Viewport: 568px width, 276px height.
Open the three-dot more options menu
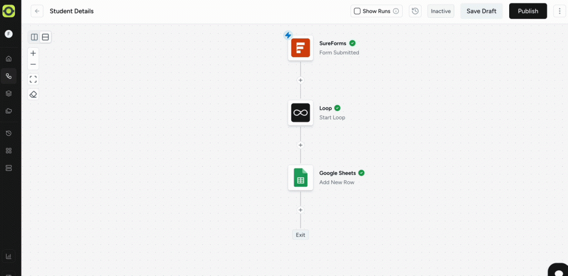[x=559, y=11]
